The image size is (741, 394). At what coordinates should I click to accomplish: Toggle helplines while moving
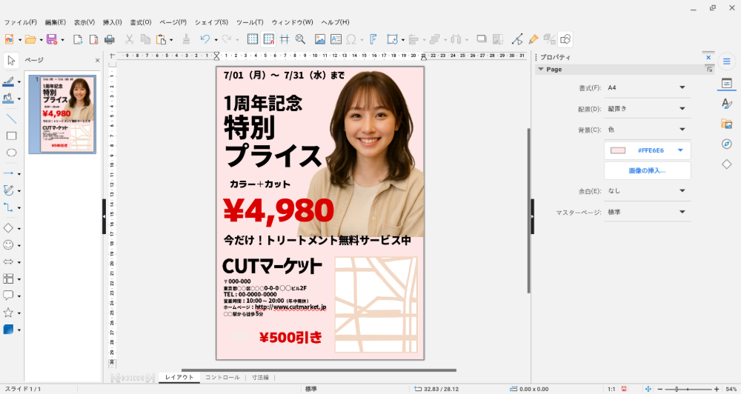pos(285,40)
